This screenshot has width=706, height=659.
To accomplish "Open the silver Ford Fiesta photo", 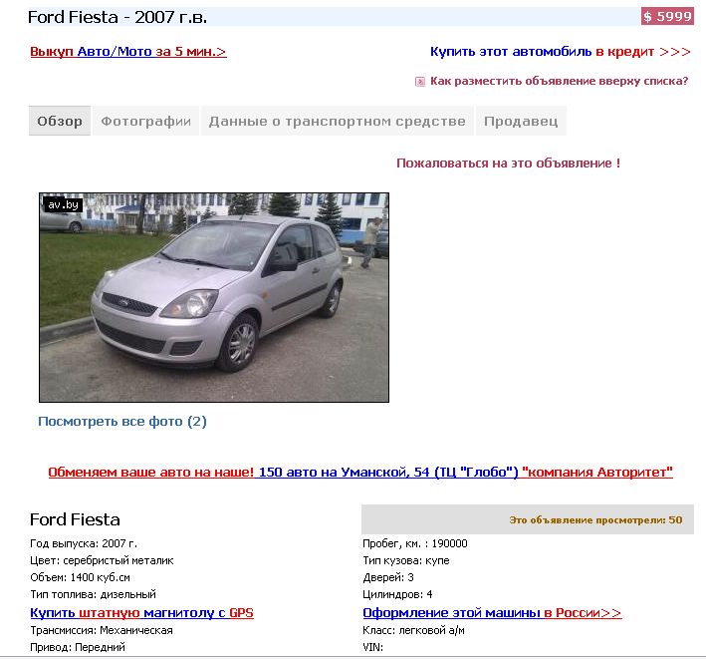I will point(214,297).
